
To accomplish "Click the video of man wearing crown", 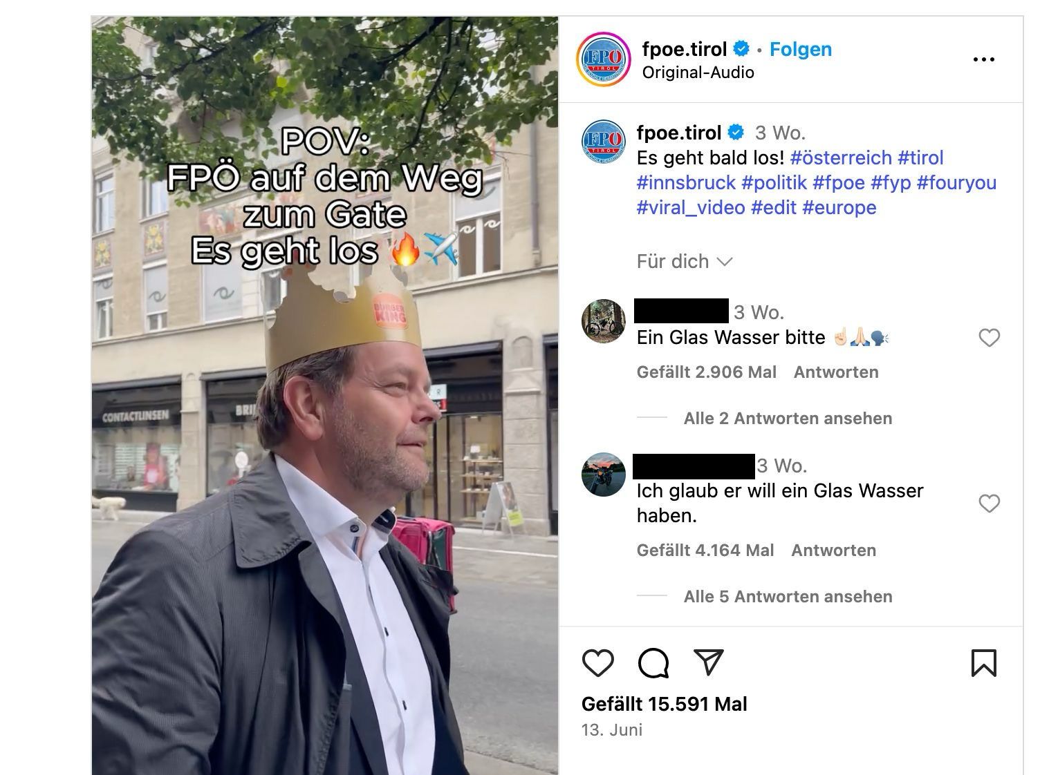I will [325, 395].
